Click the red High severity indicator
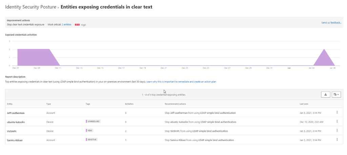 point(77,25)
